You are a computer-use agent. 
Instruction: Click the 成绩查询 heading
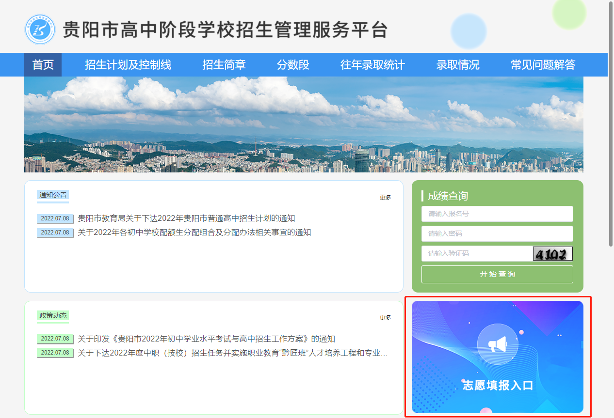click(x=448, y=196)
